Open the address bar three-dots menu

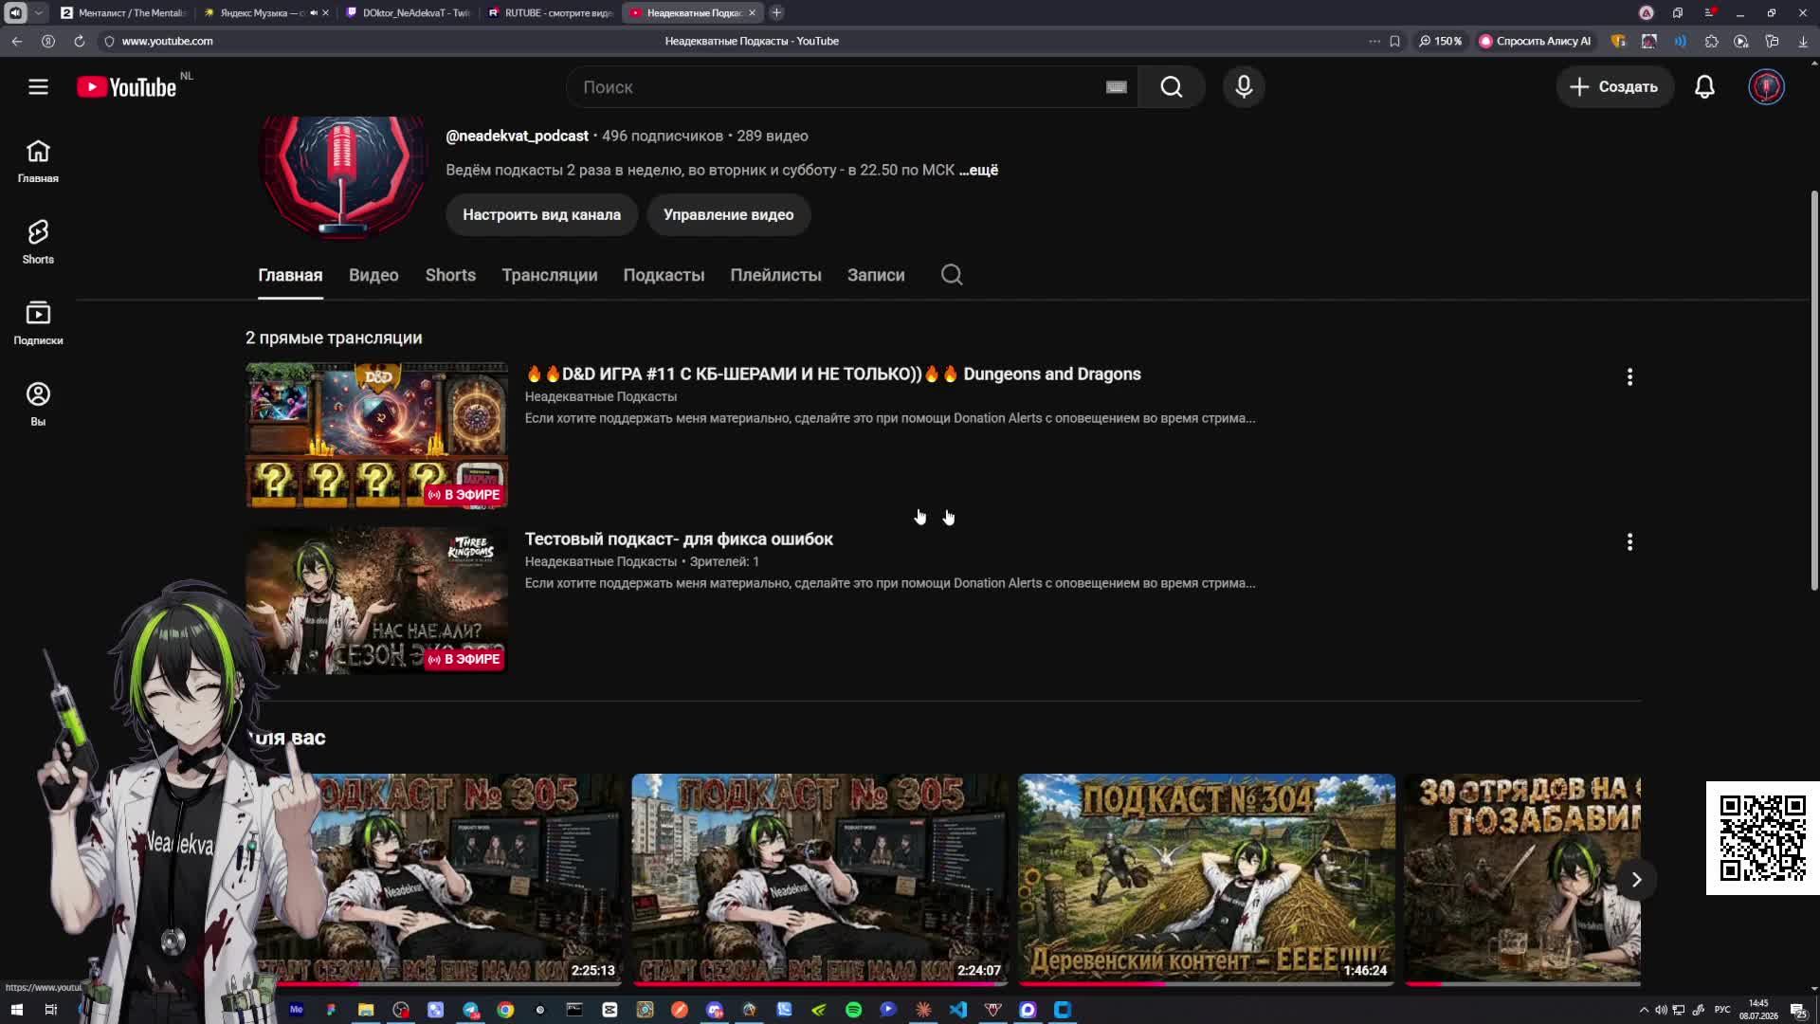[x=1374, y=41]
